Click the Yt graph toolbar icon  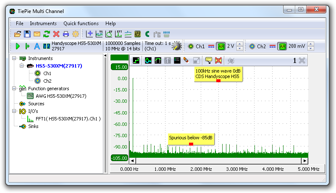(x=100, y=34)
